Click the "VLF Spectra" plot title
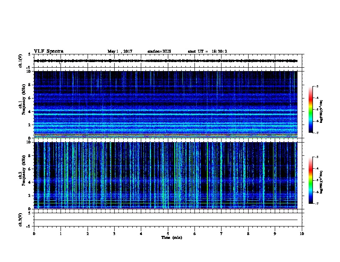Image resolution: width=340 pixels, height=262 pixels. click(x=49, y=51)
